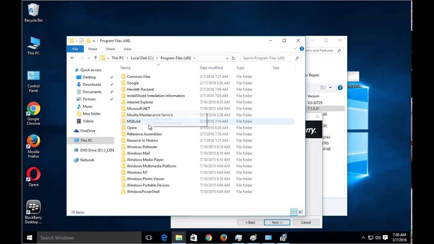Click Search Program Files (x86) field
Viewport: 434px width, 244px height.
point(271,58)
